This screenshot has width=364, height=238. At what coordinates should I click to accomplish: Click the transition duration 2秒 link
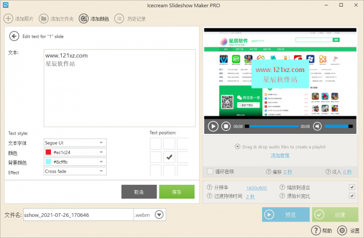tap(251, 197)
